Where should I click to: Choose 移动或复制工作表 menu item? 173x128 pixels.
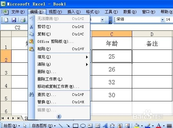pyautogui.click(x=63, y=87)
